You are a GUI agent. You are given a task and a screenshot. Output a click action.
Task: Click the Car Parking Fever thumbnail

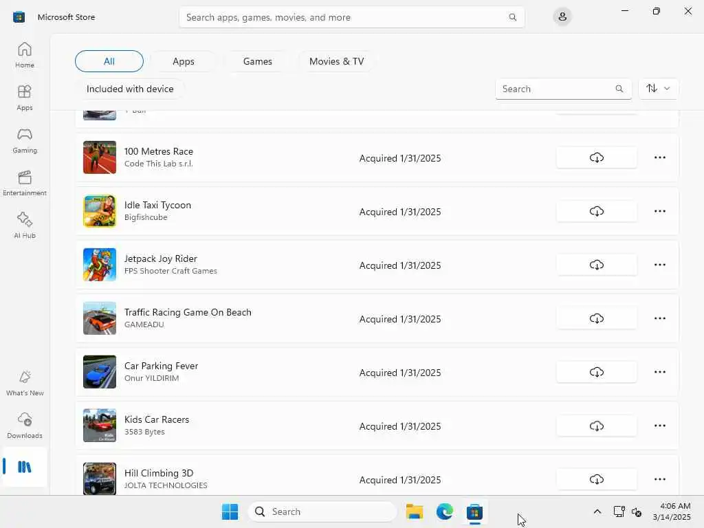[100, 372]
